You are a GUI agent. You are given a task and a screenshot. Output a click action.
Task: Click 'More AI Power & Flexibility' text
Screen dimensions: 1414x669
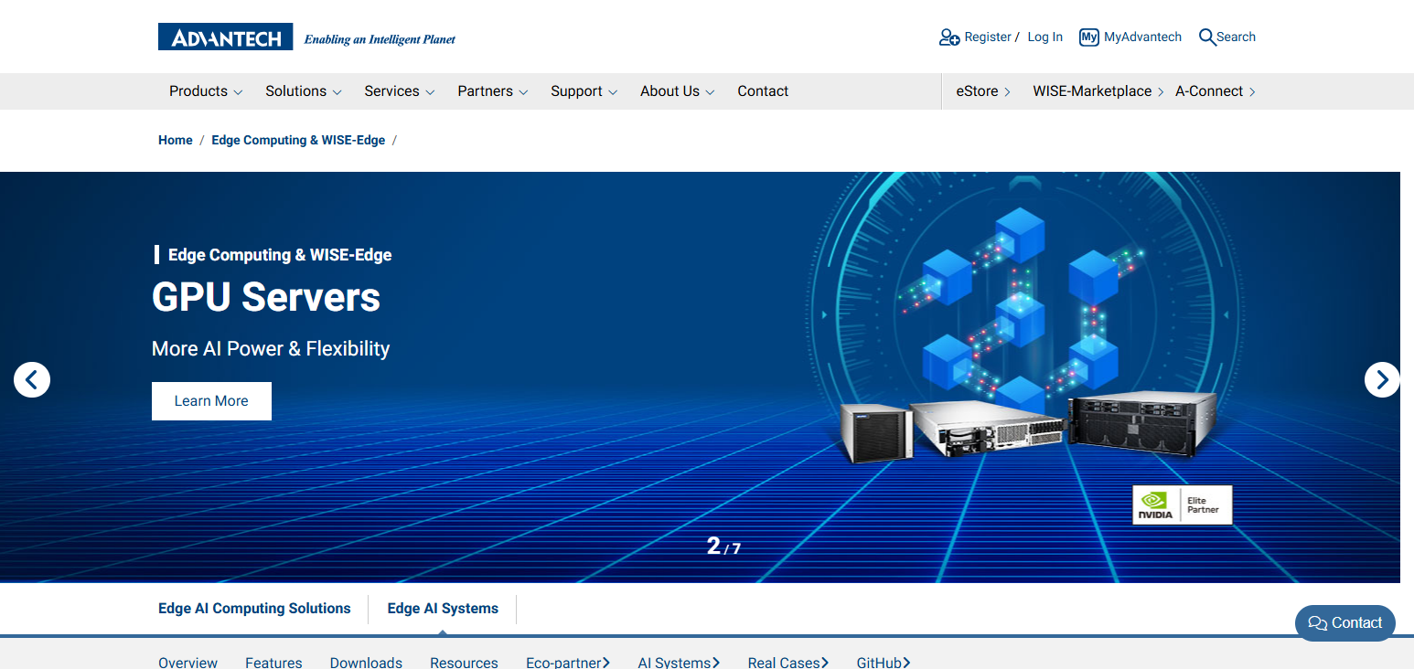tap(271, 348)
